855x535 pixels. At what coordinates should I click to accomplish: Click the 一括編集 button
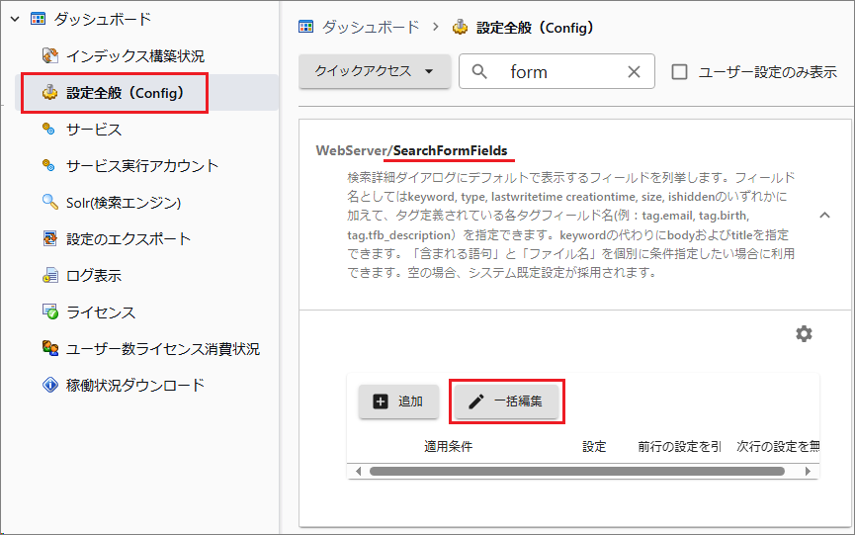coord(507,401)
